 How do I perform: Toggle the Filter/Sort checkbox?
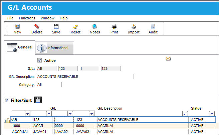(7, 100)
